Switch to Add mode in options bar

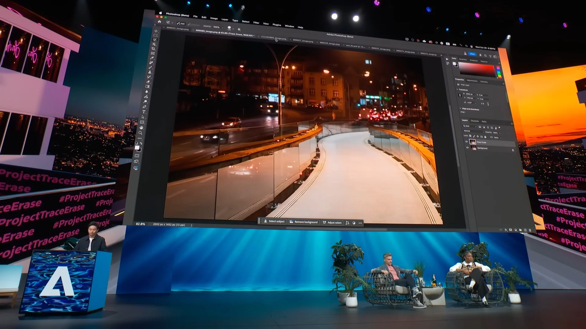tap(181, 23)
